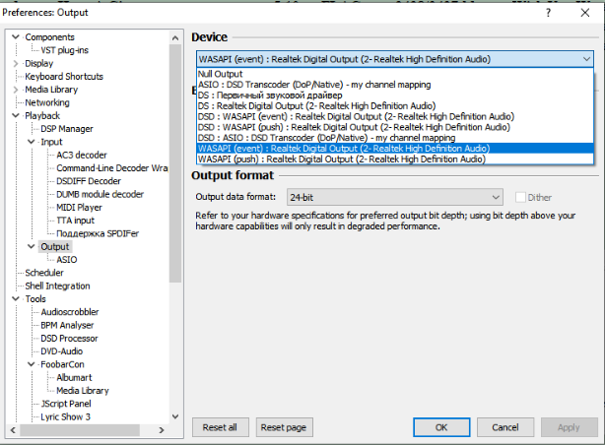605x445 pixels.
Task: Open DVD-Audio preferences page
Action: (62, 350)
